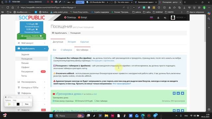The image size is (212, 119).
Task: Switch to the Доступные tab
Action: tap(58, 42)
